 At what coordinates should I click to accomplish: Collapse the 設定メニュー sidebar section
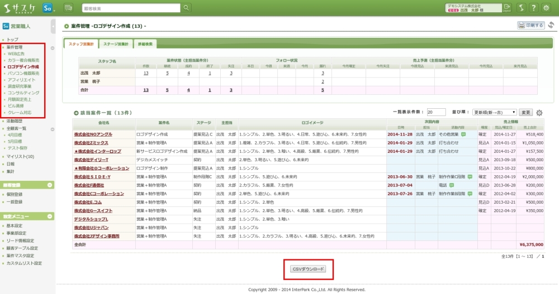50,216
